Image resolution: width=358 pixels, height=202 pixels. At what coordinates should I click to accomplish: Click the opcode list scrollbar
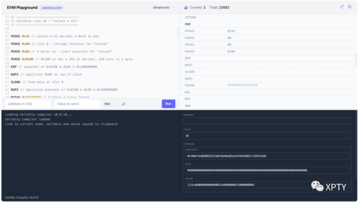[x=356, y=59]
